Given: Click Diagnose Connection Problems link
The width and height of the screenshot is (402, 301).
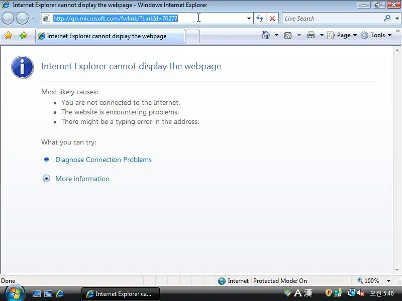Looking at the screenshot, I should pyautogui.click(x=104, y=160).
